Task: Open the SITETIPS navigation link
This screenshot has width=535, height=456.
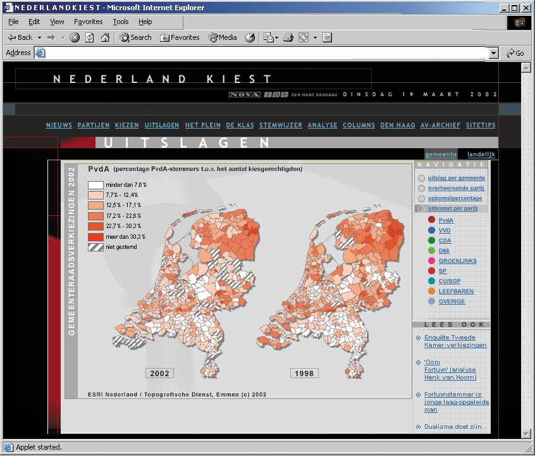Action: pyautogui.click(x=481, y=125)
